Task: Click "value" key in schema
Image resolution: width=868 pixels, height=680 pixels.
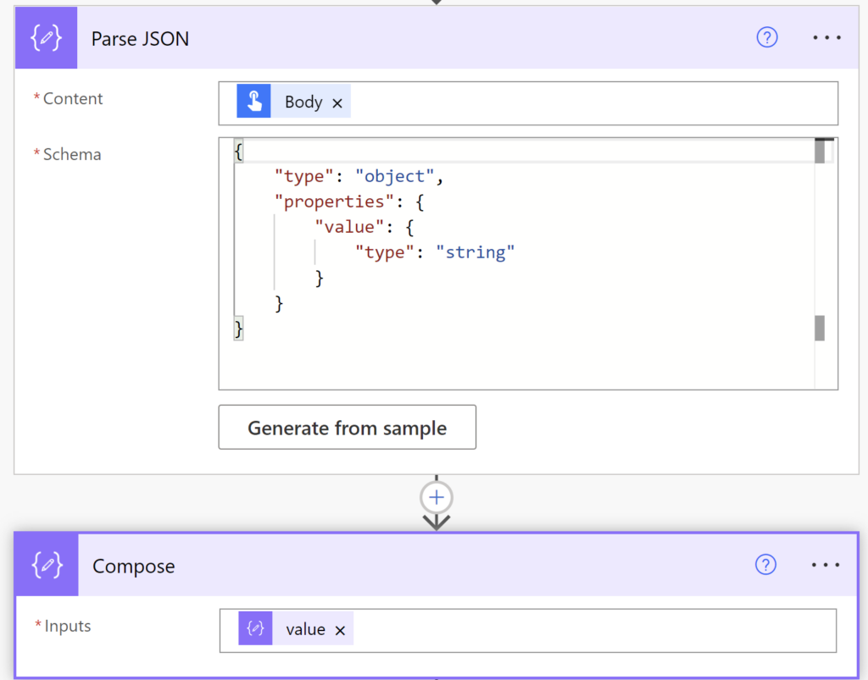Action: [x=349, y=227]
